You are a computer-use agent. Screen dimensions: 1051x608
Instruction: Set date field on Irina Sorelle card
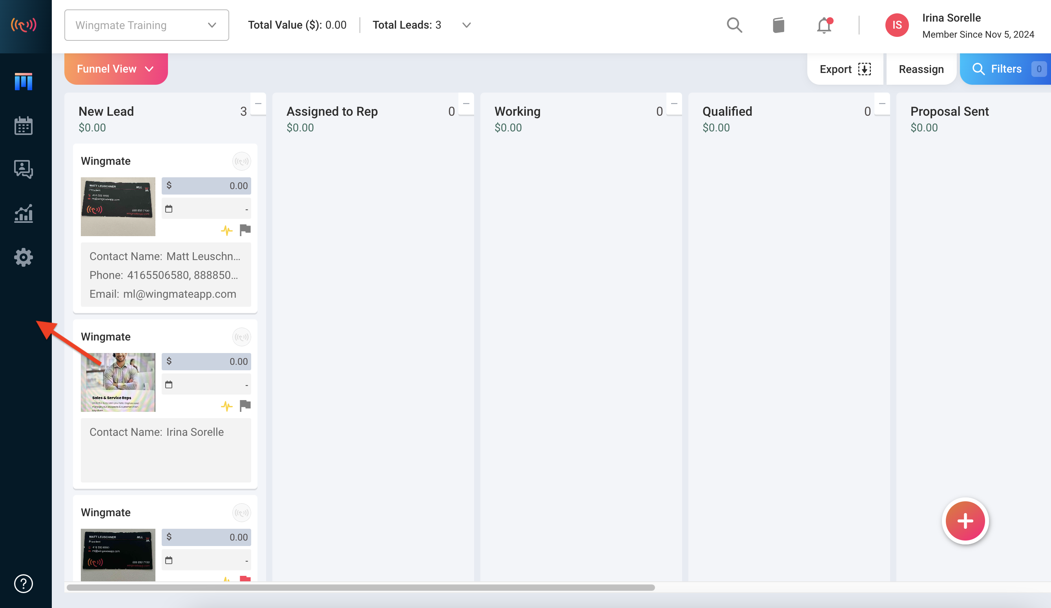click(206, 385)
